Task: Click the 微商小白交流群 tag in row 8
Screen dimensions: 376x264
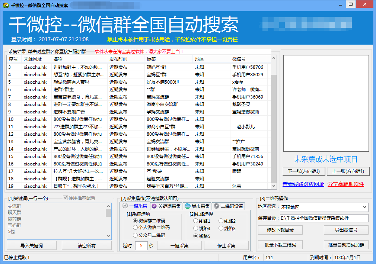Action: [x=162, y=104]
